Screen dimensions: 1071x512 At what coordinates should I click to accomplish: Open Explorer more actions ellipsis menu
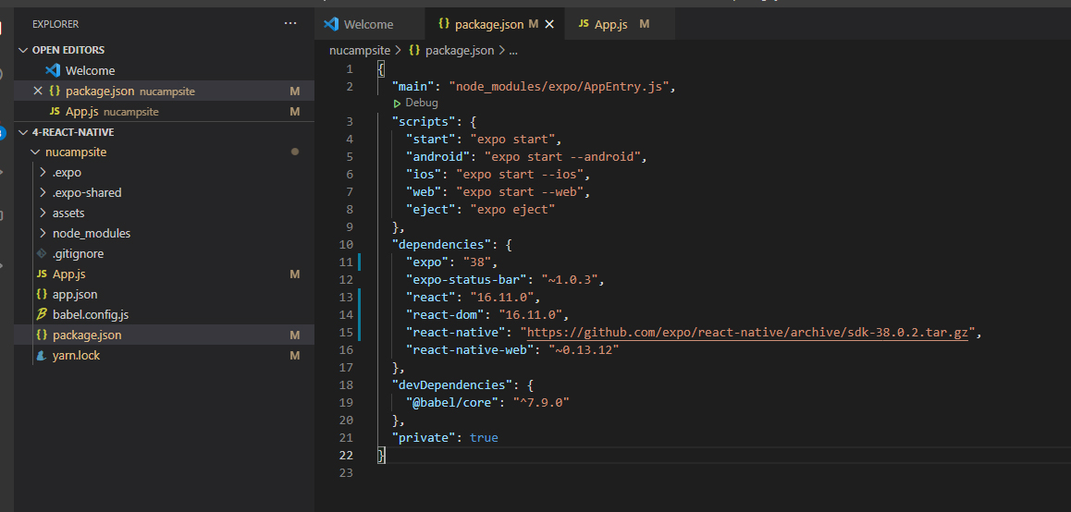point(290,24)
